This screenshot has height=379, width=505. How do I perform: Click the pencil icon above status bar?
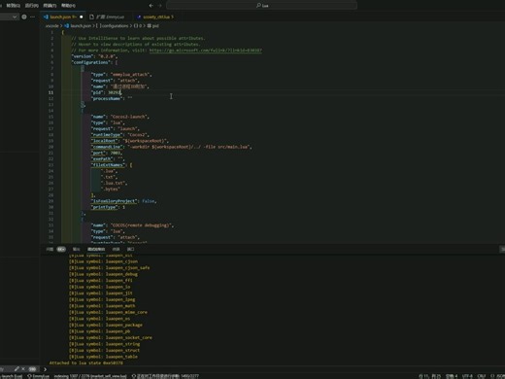click(x=17, y=369)
